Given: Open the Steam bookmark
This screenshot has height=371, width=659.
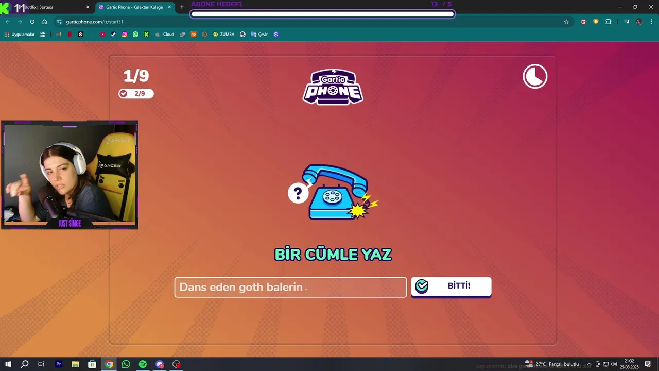Looking at the screenshot, I should [x=113, y=35].
